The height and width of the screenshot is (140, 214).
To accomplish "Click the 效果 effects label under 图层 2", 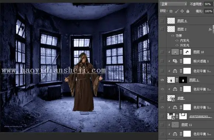I will [x=179, y=36].
